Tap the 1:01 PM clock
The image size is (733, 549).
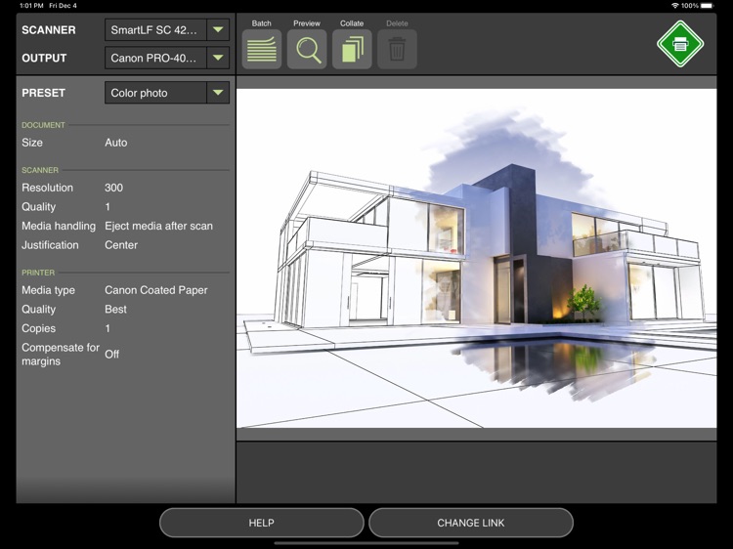(x=31, y=6)
